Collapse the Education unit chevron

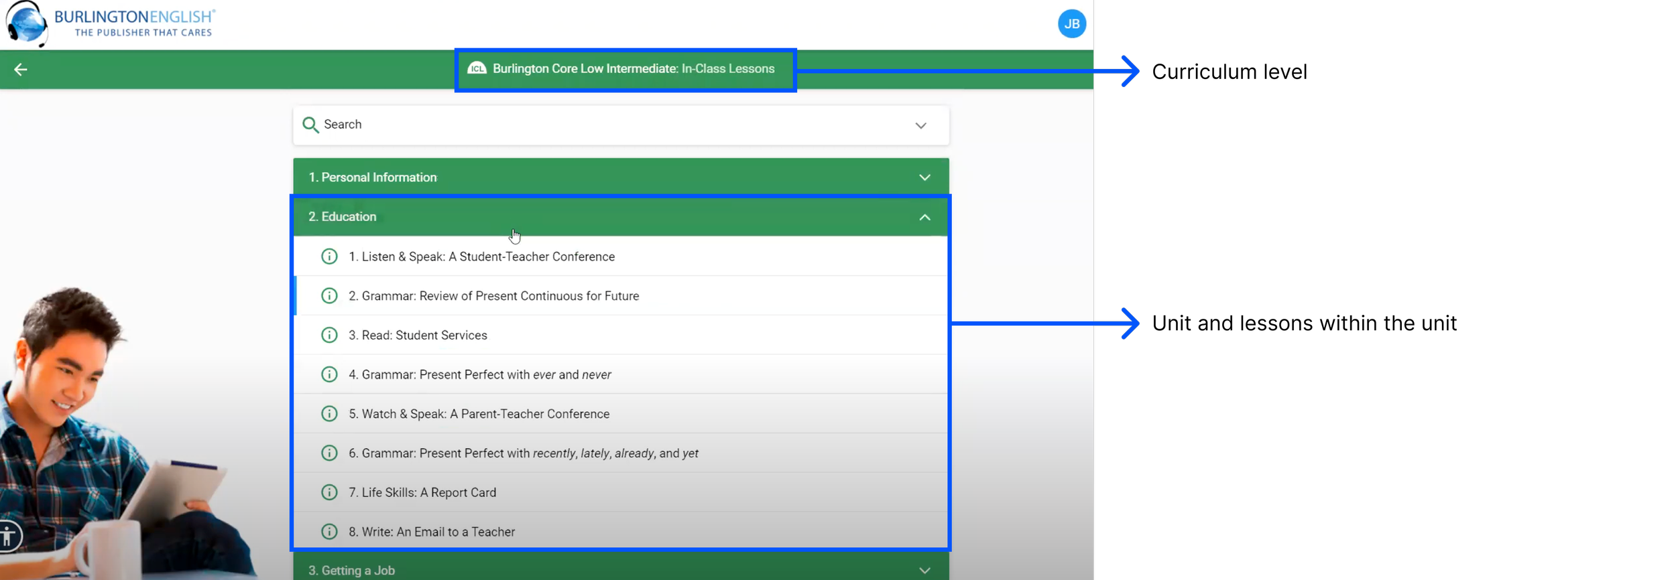[924, 217]
